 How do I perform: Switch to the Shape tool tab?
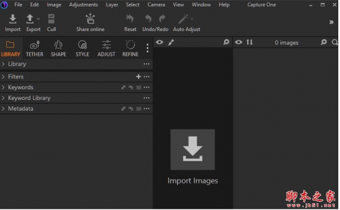coord(58,49)
